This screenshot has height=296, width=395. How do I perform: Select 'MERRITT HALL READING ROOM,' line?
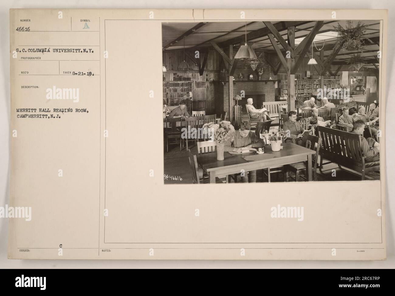pyautogui.click(x=53, y=111)
